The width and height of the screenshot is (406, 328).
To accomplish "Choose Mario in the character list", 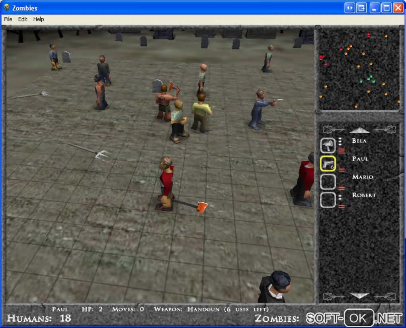I will tap(363, 177).
